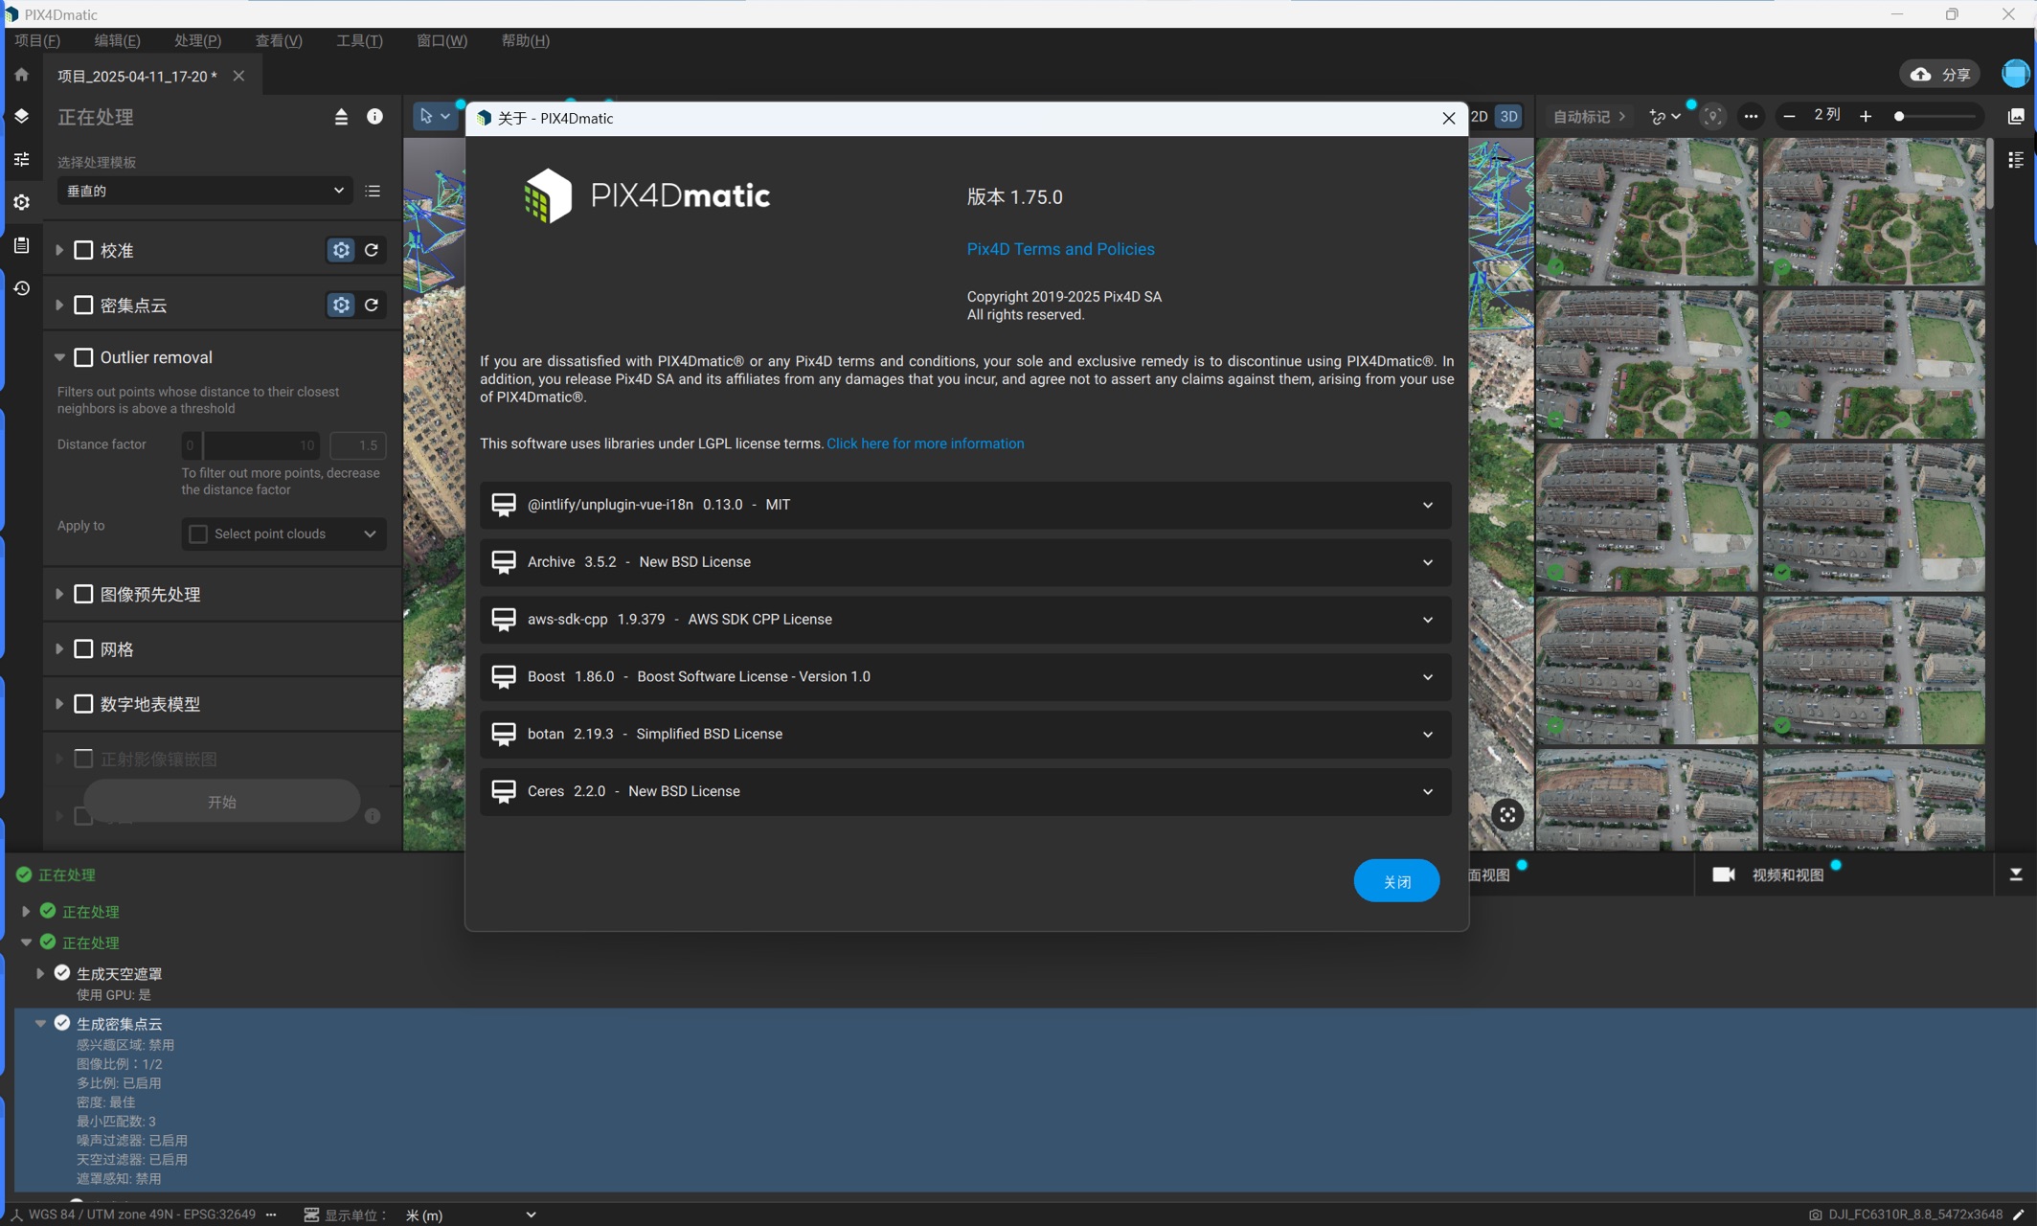Click here for more information LGPL link
The height and width of the screenshot is (1226, 2037).
[925, 443]
